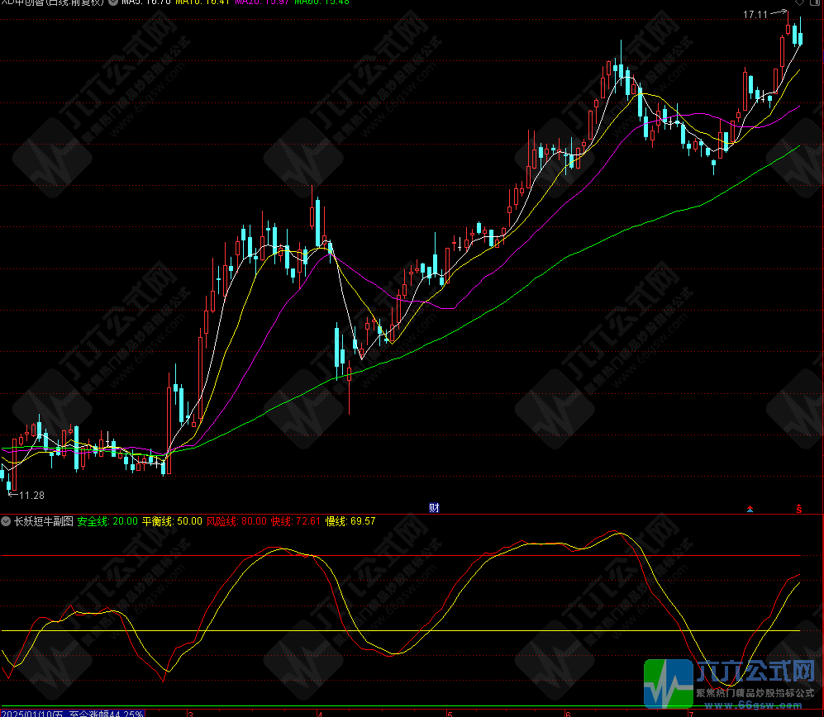This screenshot has width=824, height=717.
Task: Expand the main chart indicator dropdown arrow
Action: pos(112,2)
